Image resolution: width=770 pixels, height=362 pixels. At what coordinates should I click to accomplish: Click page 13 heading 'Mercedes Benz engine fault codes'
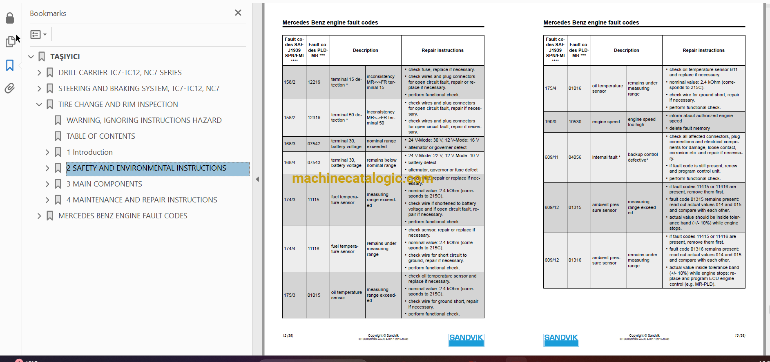pyautogui.click(x=591, y=22)
